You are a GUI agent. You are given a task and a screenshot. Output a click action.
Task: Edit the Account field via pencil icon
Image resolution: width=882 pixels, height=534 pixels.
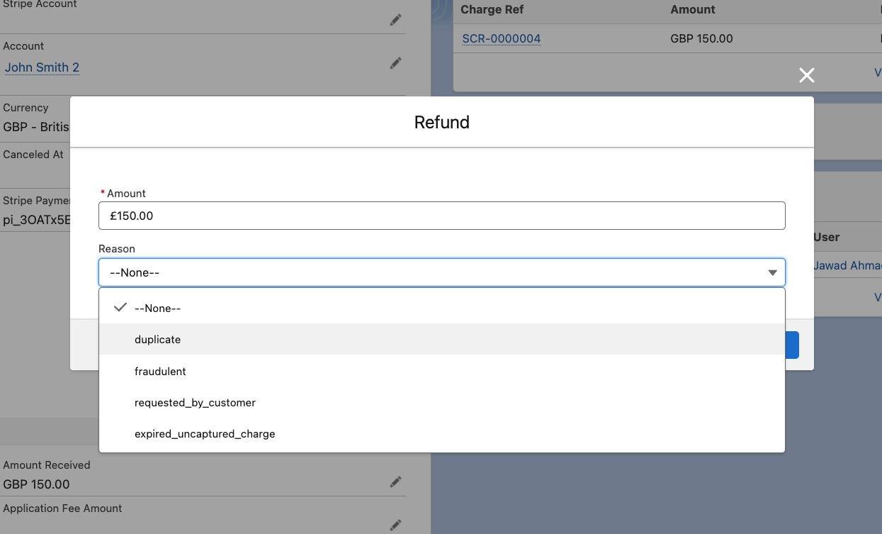click(395, 63)
